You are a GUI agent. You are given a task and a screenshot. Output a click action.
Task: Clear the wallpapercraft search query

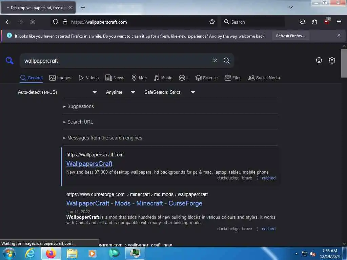pos(215,61)
